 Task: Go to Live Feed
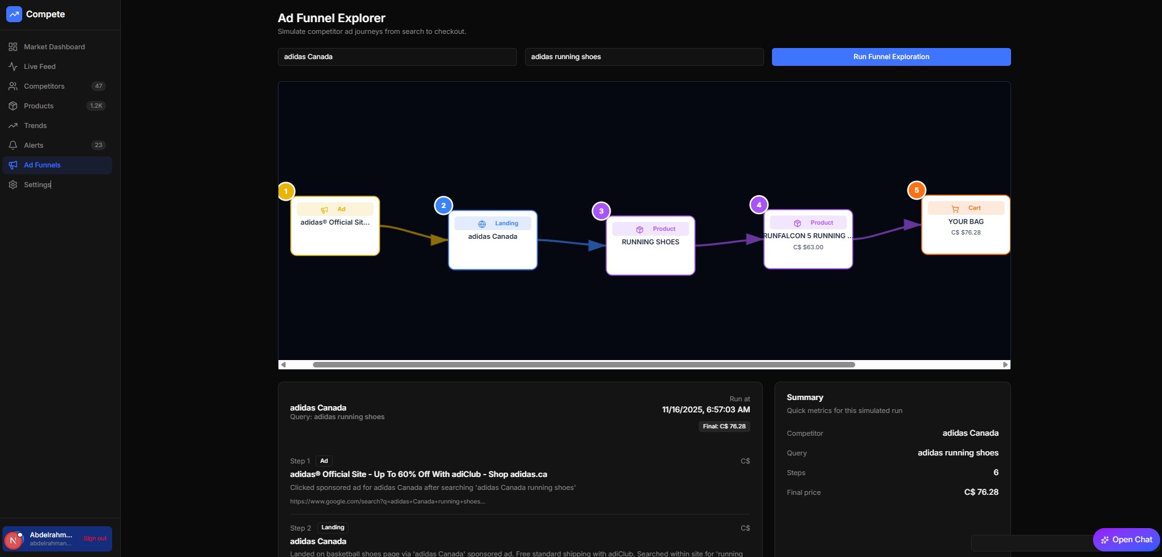tap(57, 66)
